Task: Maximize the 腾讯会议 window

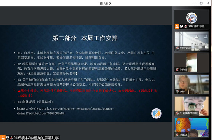Action: [x=201, y=3]
